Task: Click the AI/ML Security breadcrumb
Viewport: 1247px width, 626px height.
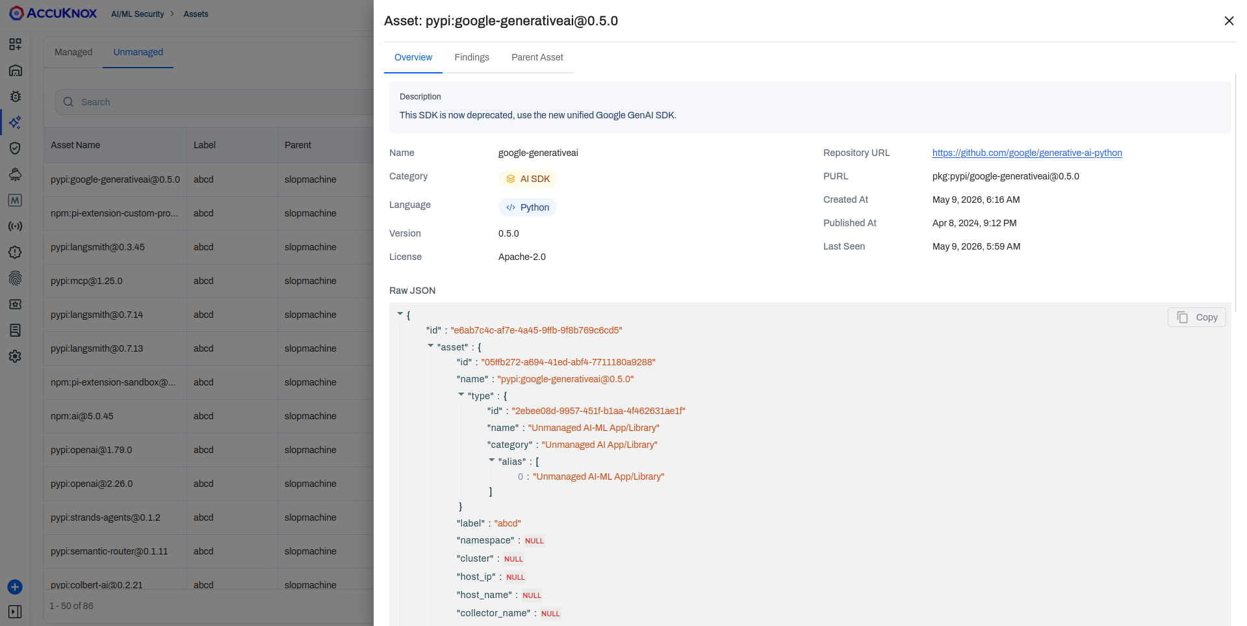Action: [x=138, y=14]
